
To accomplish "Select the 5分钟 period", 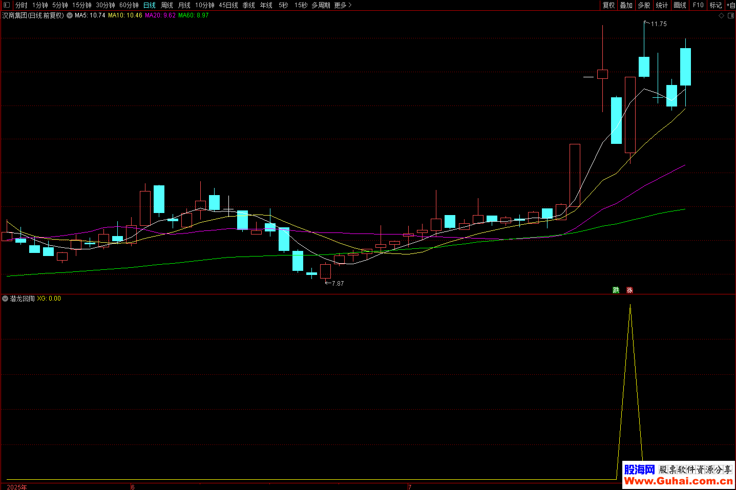I will pos(60,5).
